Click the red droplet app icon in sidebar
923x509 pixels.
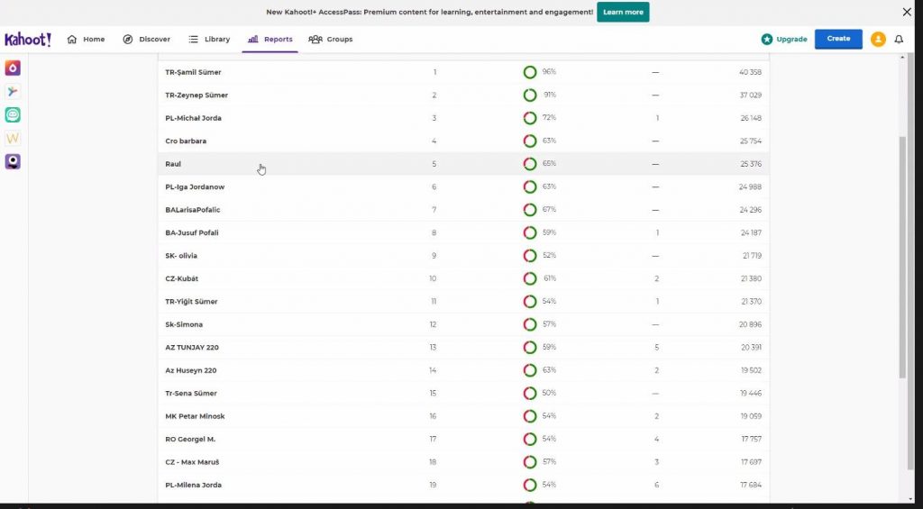click(13, 68)
